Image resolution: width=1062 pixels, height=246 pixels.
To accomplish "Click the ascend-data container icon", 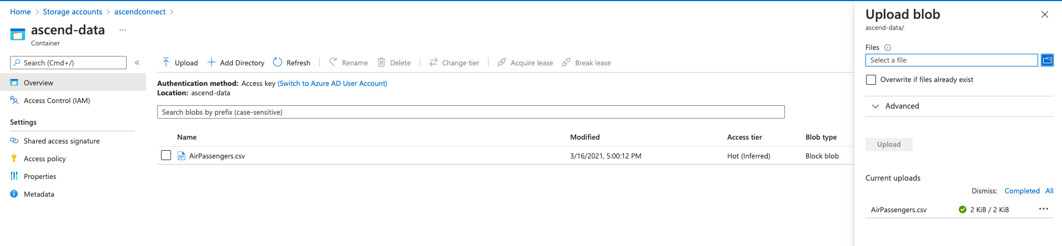I will [x=18, y=34].
